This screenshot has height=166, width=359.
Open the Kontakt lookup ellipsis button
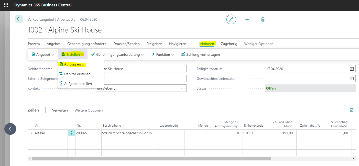point(183,88)
